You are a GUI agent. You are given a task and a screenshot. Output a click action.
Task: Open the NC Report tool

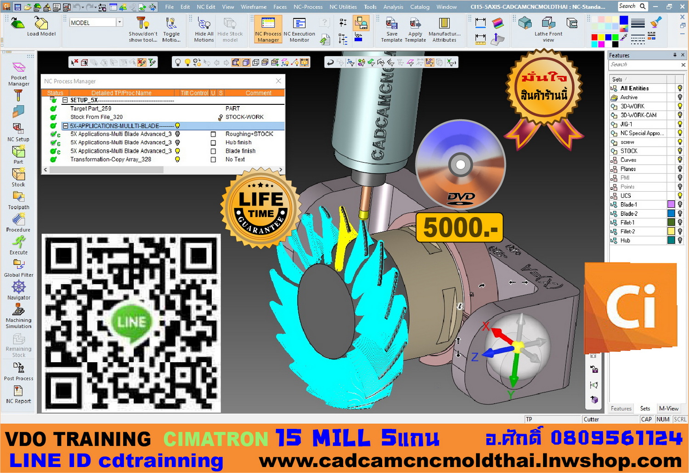pos(18,394)
